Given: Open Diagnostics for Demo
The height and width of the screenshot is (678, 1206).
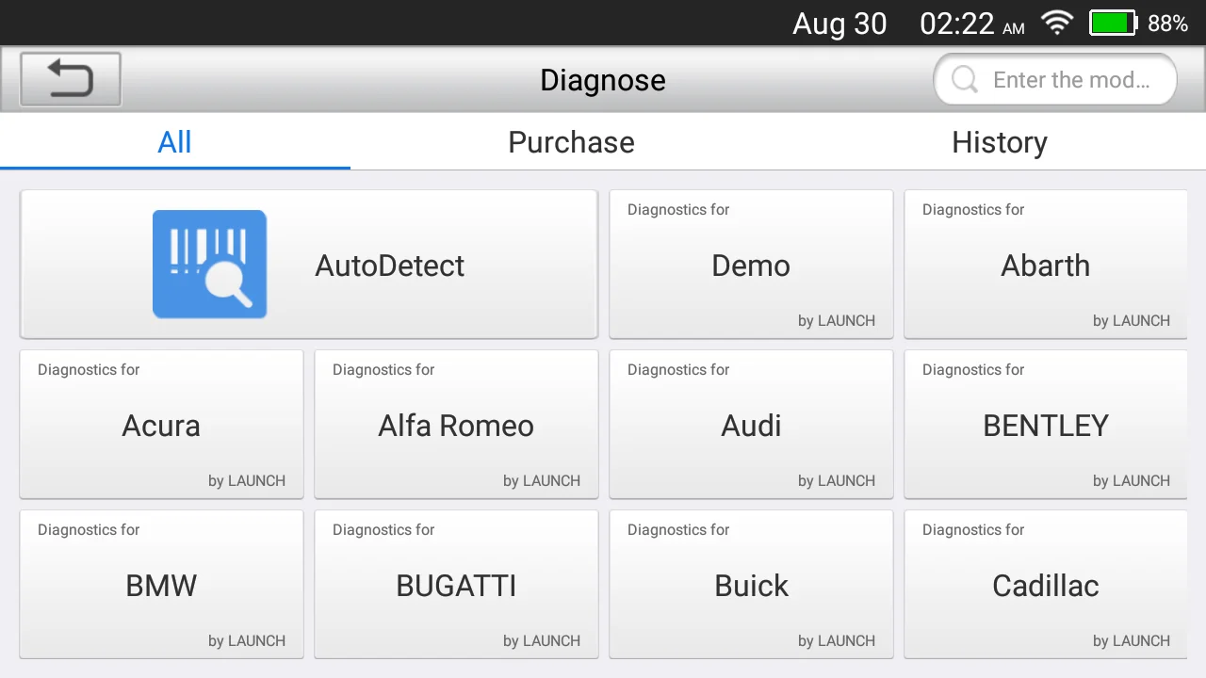Looking at the screenshot, I should pyautogui.click(x=751, y=265).
